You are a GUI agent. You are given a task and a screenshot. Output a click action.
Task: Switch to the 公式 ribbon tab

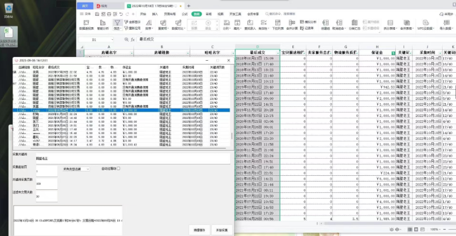click(x=185, y=14)
